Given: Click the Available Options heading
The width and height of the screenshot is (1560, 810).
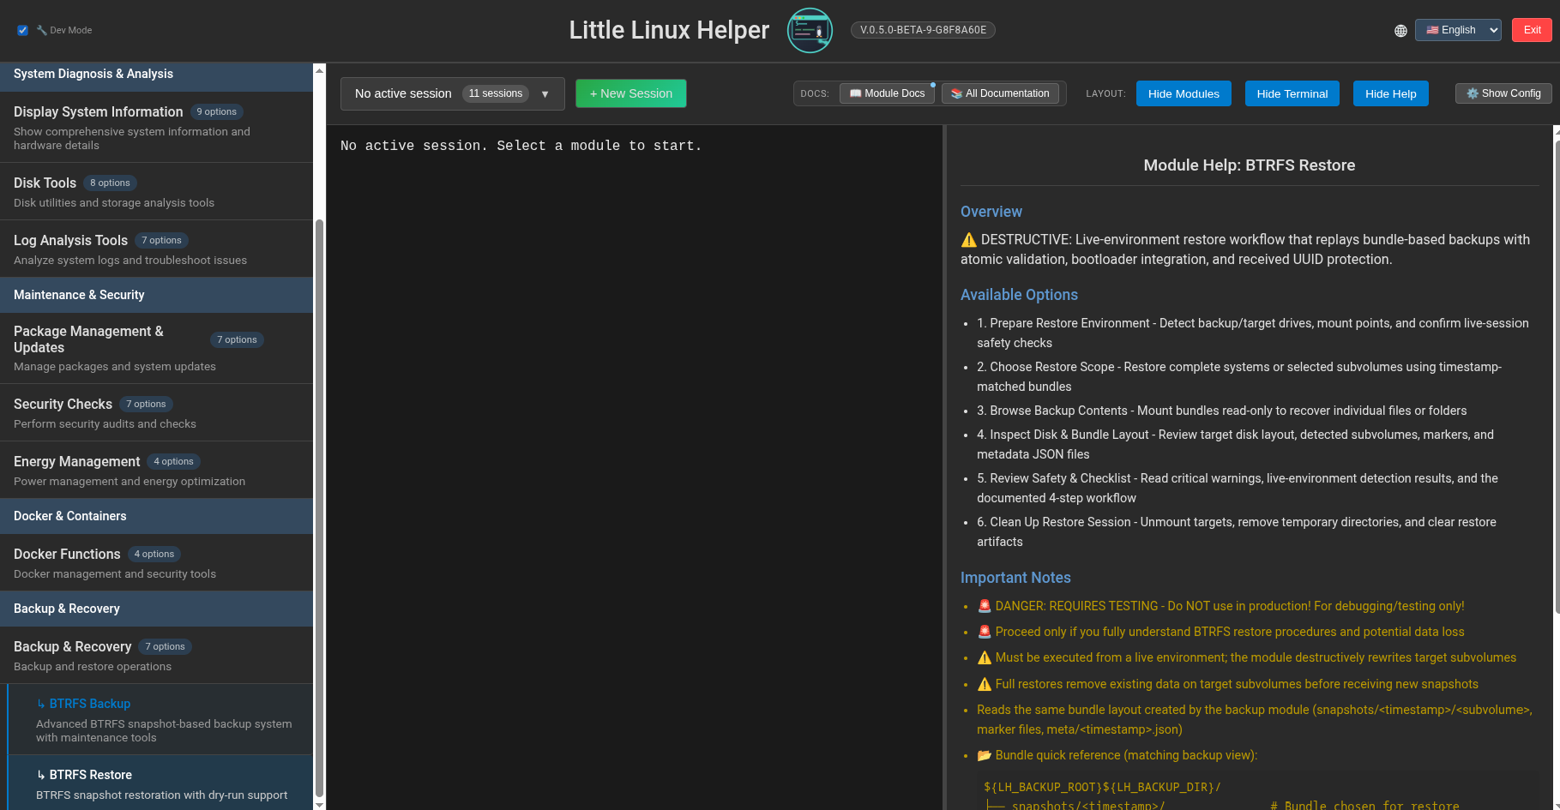Looking at the screenshot, I should tap(1019, 295).
